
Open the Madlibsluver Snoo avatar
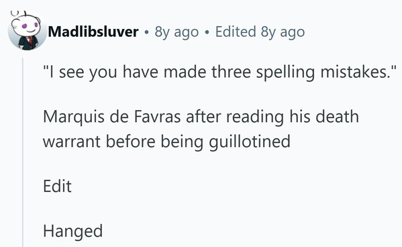point(27,31)
